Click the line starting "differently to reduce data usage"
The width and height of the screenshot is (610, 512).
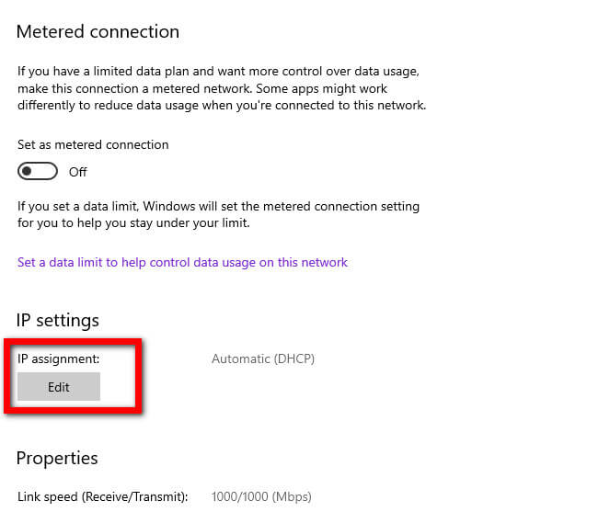(x=222, y=106)
